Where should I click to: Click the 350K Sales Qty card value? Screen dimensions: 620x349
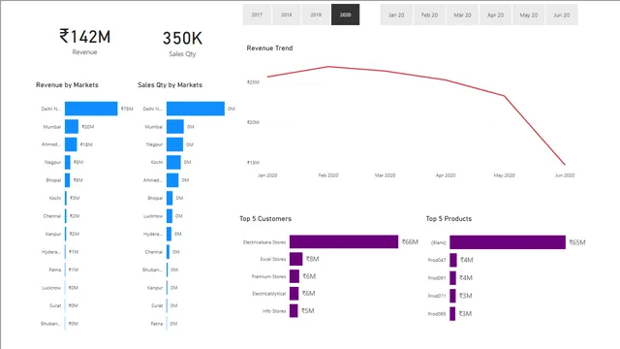[x=182, y=39]
